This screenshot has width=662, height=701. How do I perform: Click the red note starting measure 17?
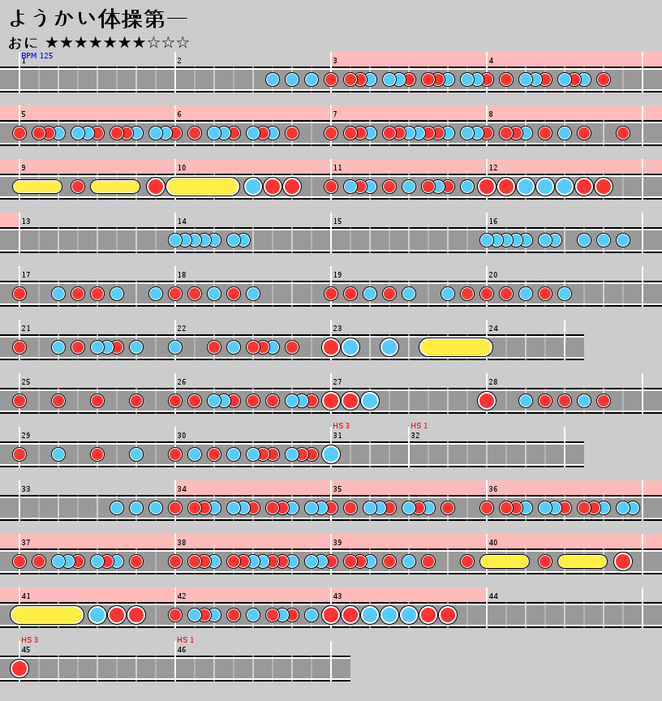click(19, 294)
